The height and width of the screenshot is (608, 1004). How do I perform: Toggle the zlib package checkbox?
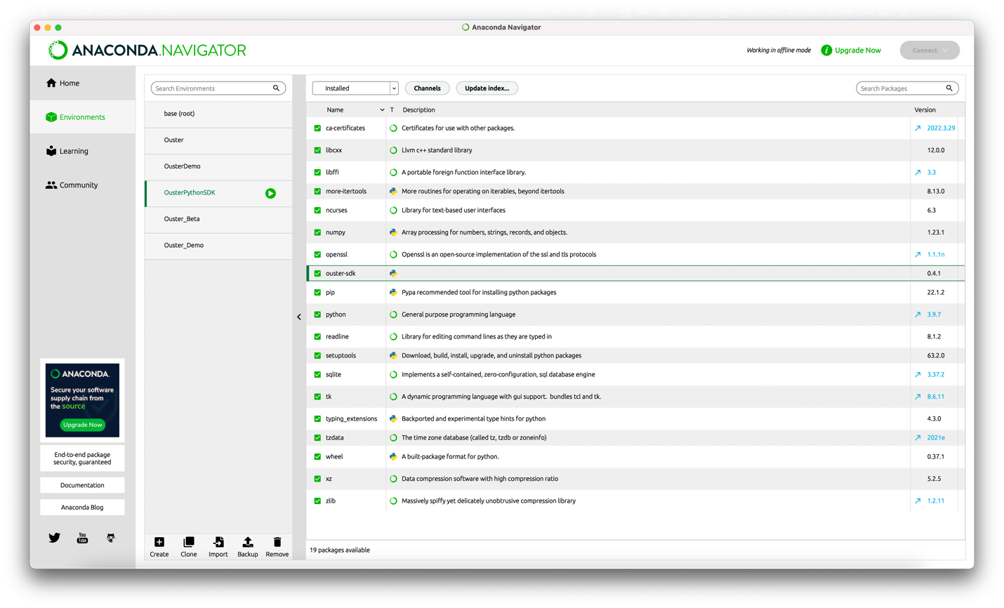point(317,501)
